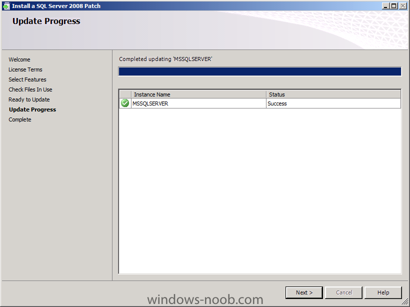Click the Update Progress page heading

[46, 21]
